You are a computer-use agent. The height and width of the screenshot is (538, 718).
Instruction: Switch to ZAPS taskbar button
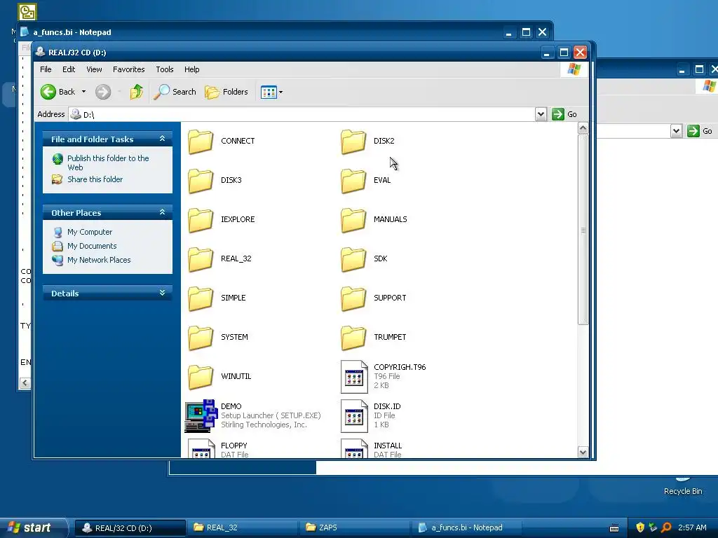pos(354,527)
